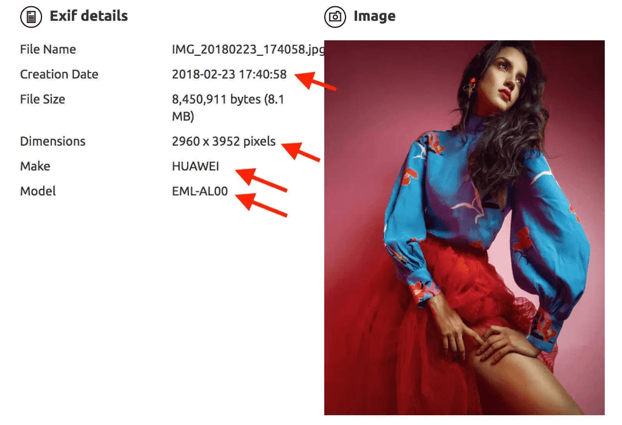The image size is (622, 425).
Task: Click the Image section heading
Action: point(374,16)
